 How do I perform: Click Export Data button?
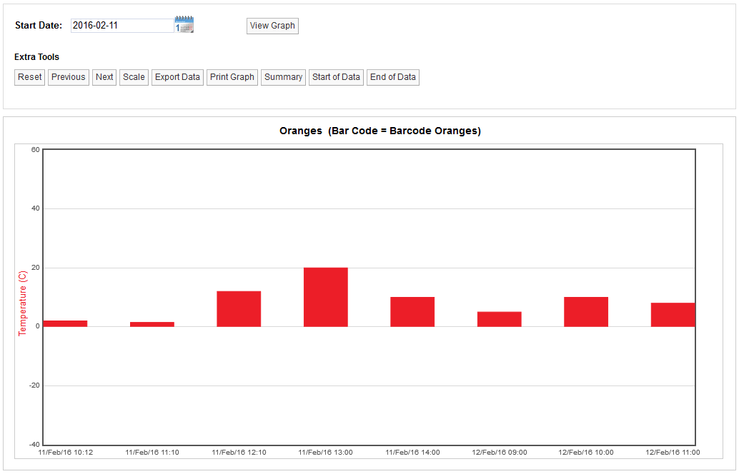(x=177, y=77)
